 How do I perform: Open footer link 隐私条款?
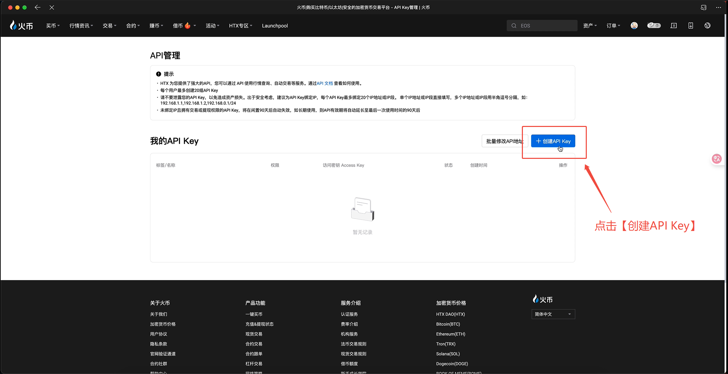[x=159, y=344]
